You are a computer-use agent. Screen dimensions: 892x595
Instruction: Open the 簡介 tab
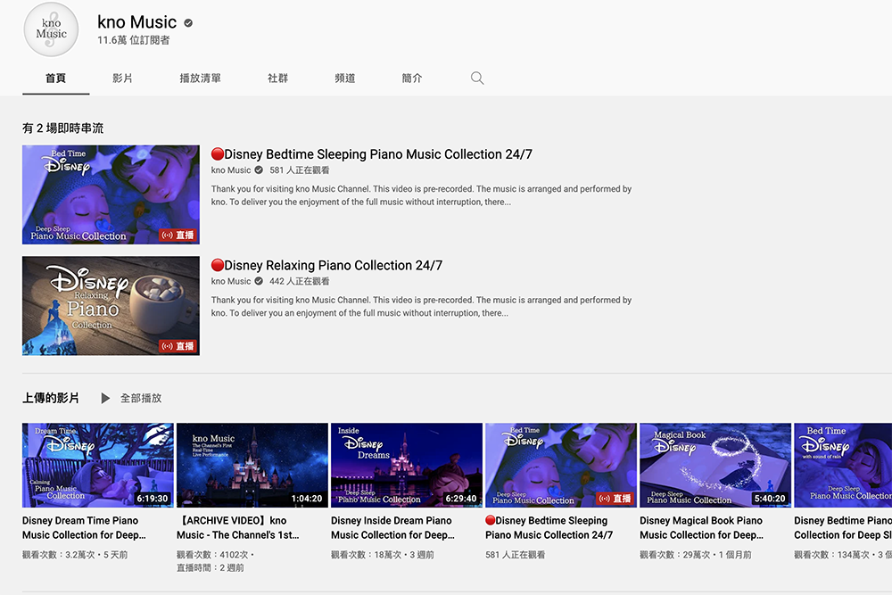[x=411, y=78]
